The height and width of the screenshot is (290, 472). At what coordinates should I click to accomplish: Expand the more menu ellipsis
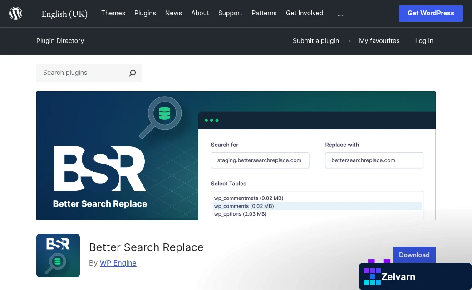point(340,14)
